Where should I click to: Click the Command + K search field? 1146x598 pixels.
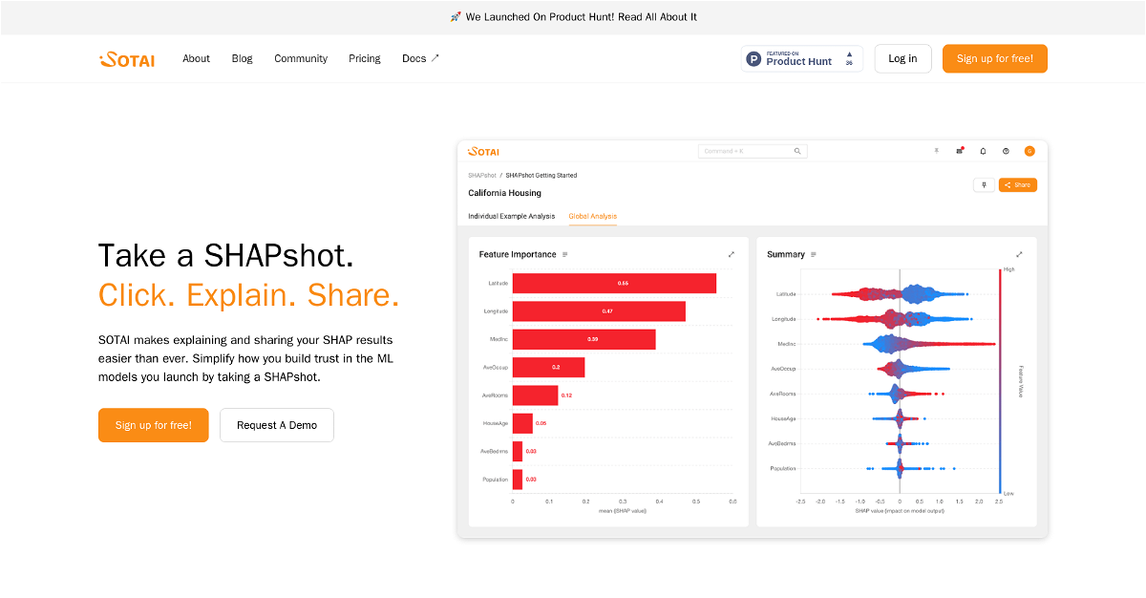click(753, 151)
